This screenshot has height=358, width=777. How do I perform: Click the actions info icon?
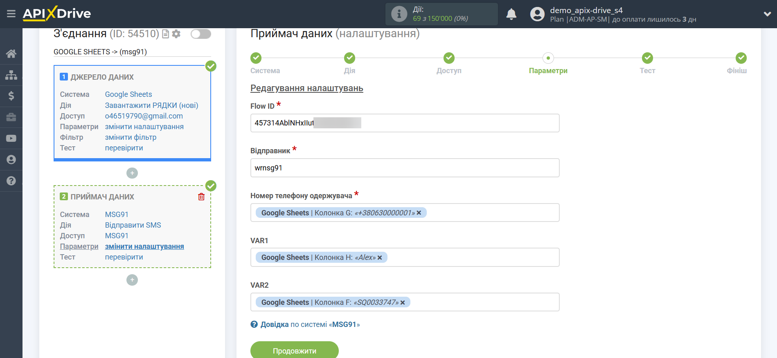tap(399, 14)
